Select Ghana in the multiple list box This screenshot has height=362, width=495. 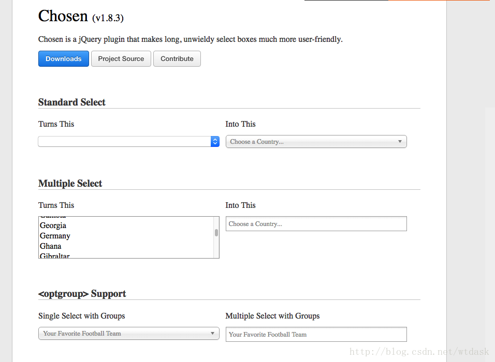click(x=126, y=246)
